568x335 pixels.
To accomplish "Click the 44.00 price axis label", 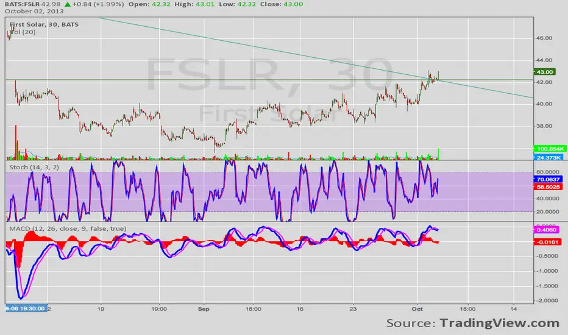I will coord(544,60).
